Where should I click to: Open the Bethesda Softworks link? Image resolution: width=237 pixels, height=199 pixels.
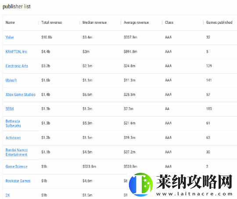click(x=13, y=123)
